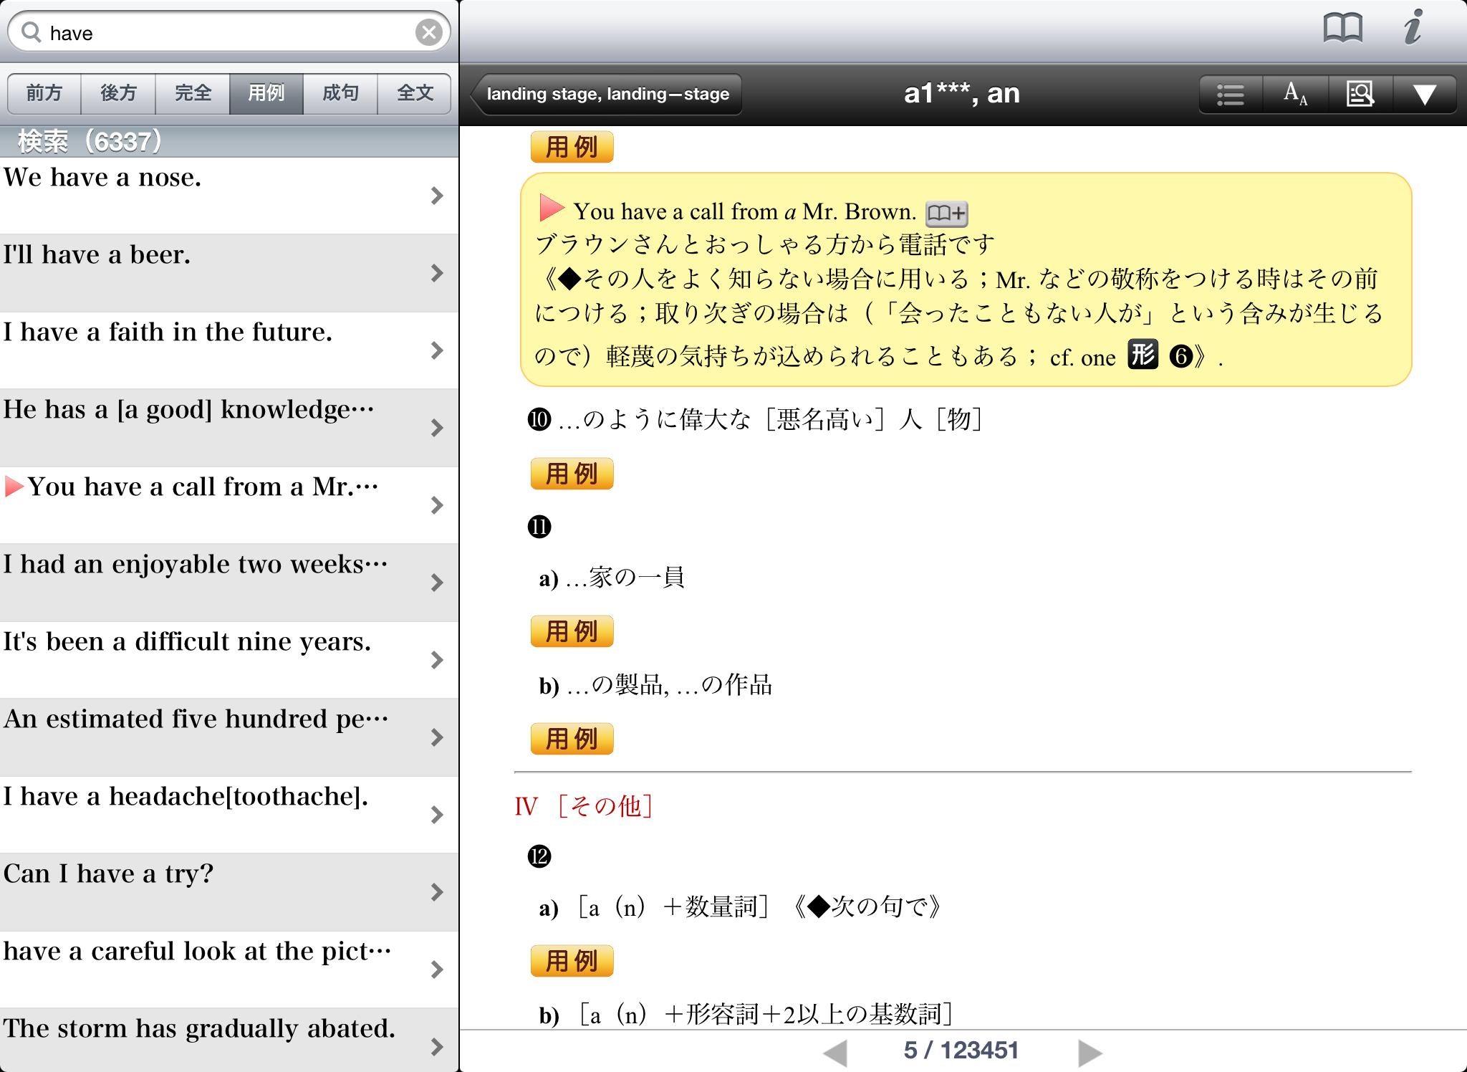Collapse the top 用例 example button
This screenshot has height=1072, width=1467.
coord(572,147)
